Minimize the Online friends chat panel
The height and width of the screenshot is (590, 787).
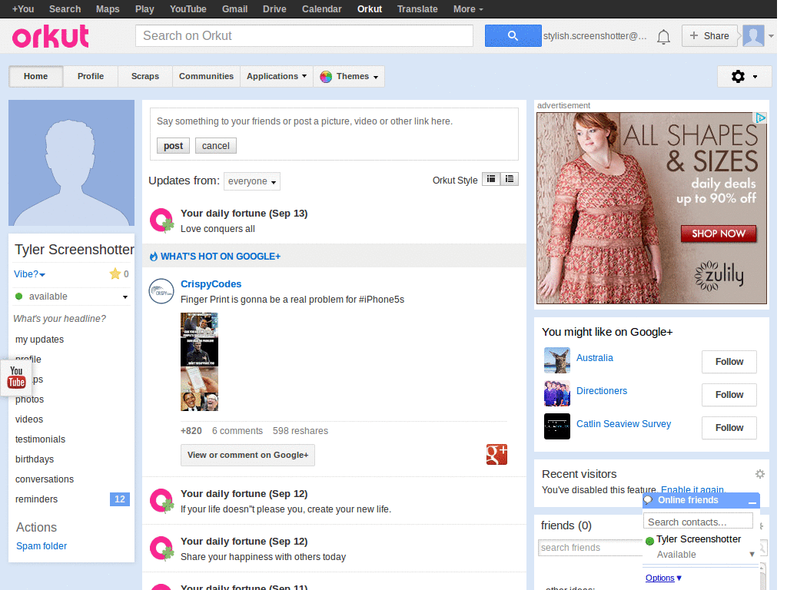(752, 501)
